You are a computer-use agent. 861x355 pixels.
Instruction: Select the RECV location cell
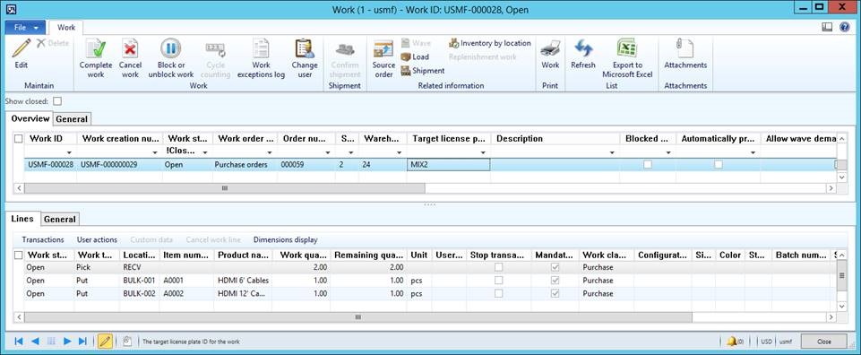[140, 267]
